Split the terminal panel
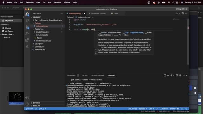 click(177, 75)
